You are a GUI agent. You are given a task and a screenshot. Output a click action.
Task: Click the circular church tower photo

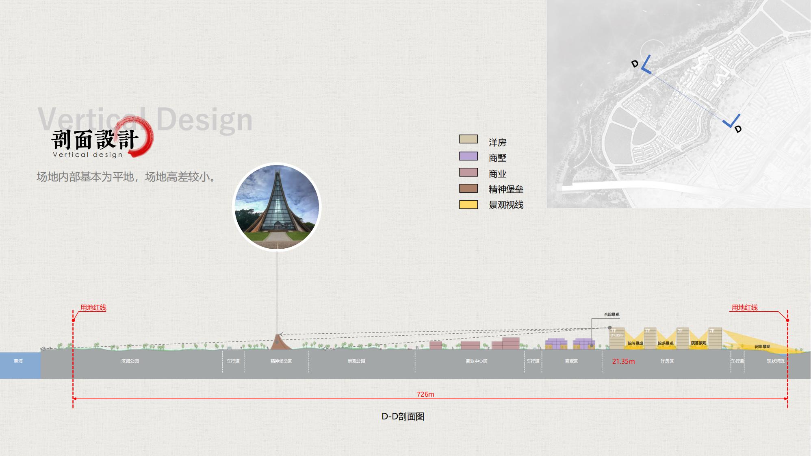click(277, 207)
